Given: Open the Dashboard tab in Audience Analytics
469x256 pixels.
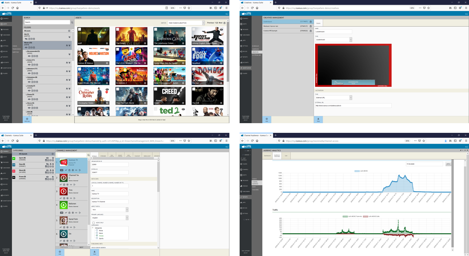Looking at the screenshot, I should [267, 156].
